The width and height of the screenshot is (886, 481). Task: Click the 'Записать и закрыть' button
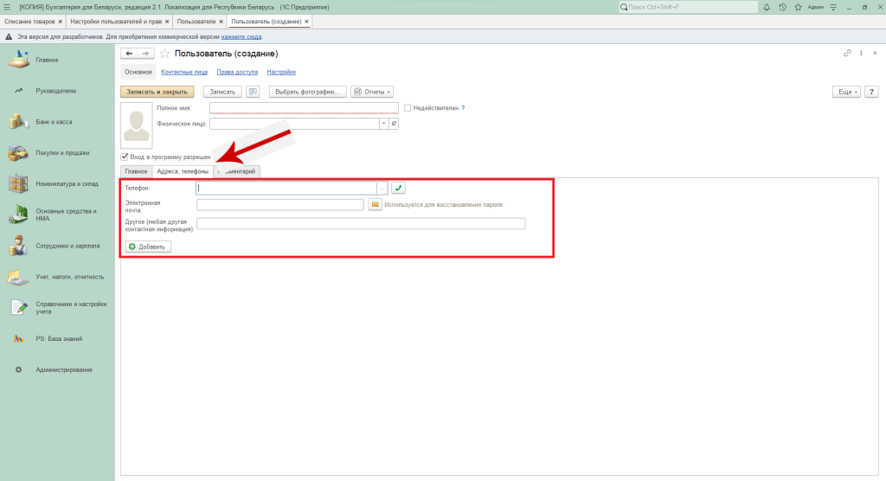(157, 91)
